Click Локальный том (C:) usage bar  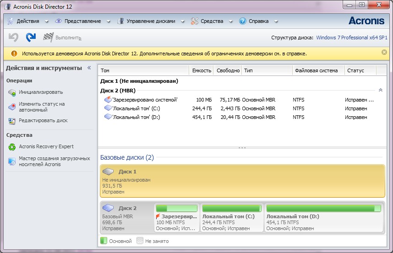[232, 209]
